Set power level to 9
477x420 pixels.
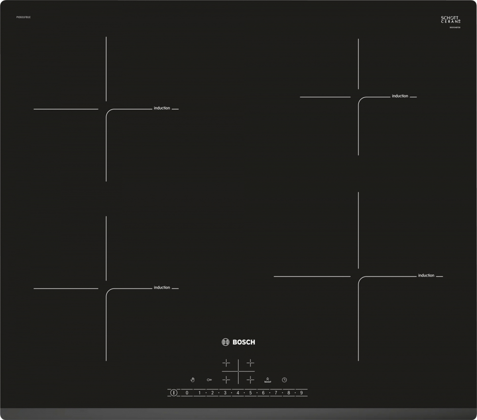301,393
